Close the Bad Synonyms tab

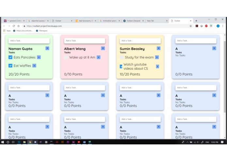tap(96, 21)
